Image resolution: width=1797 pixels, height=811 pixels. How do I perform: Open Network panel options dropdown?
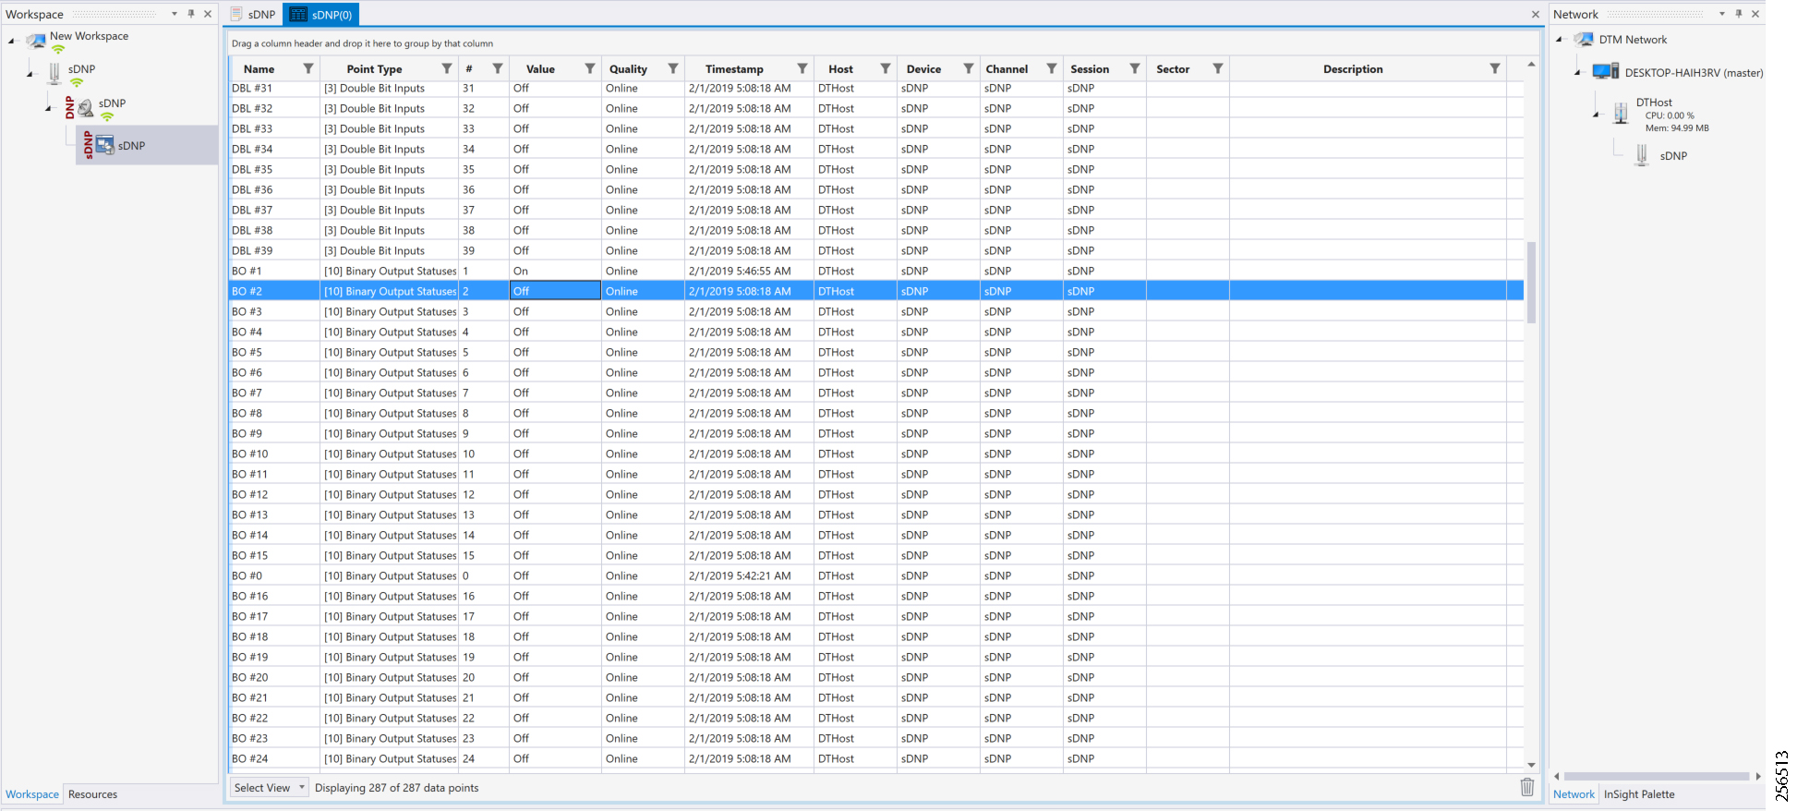(x=1722, y=14)
